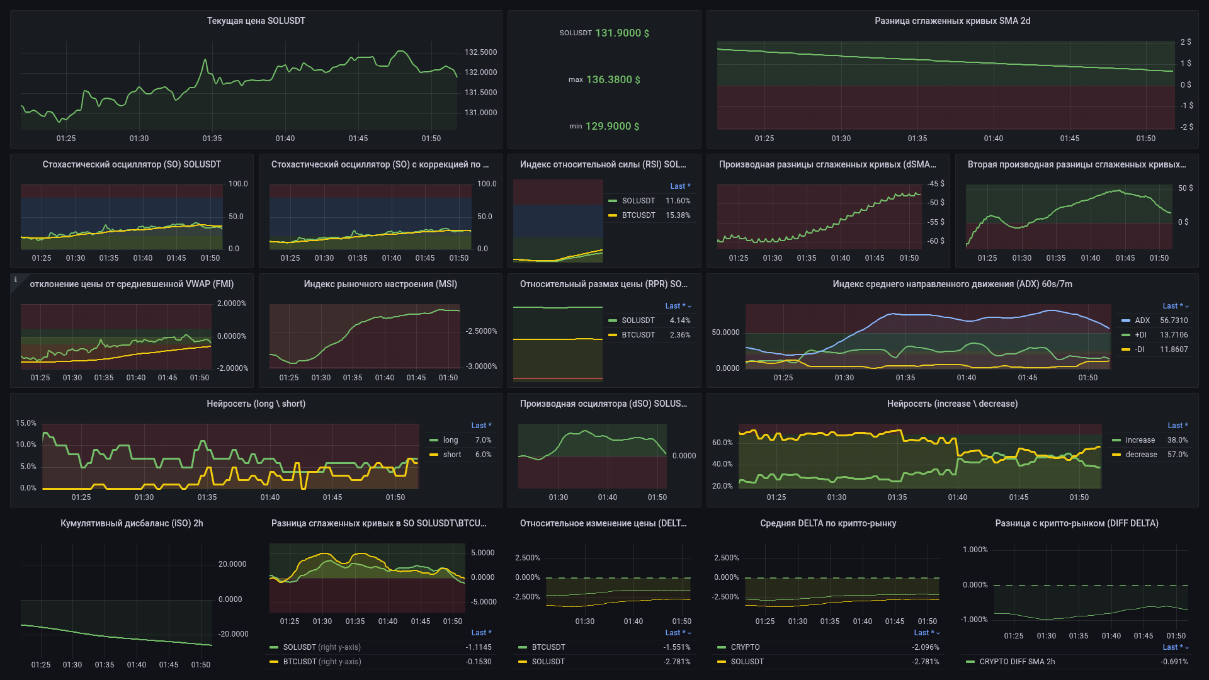Open the Last * chevron in DIFF DELTA panel

(1186, 647)
